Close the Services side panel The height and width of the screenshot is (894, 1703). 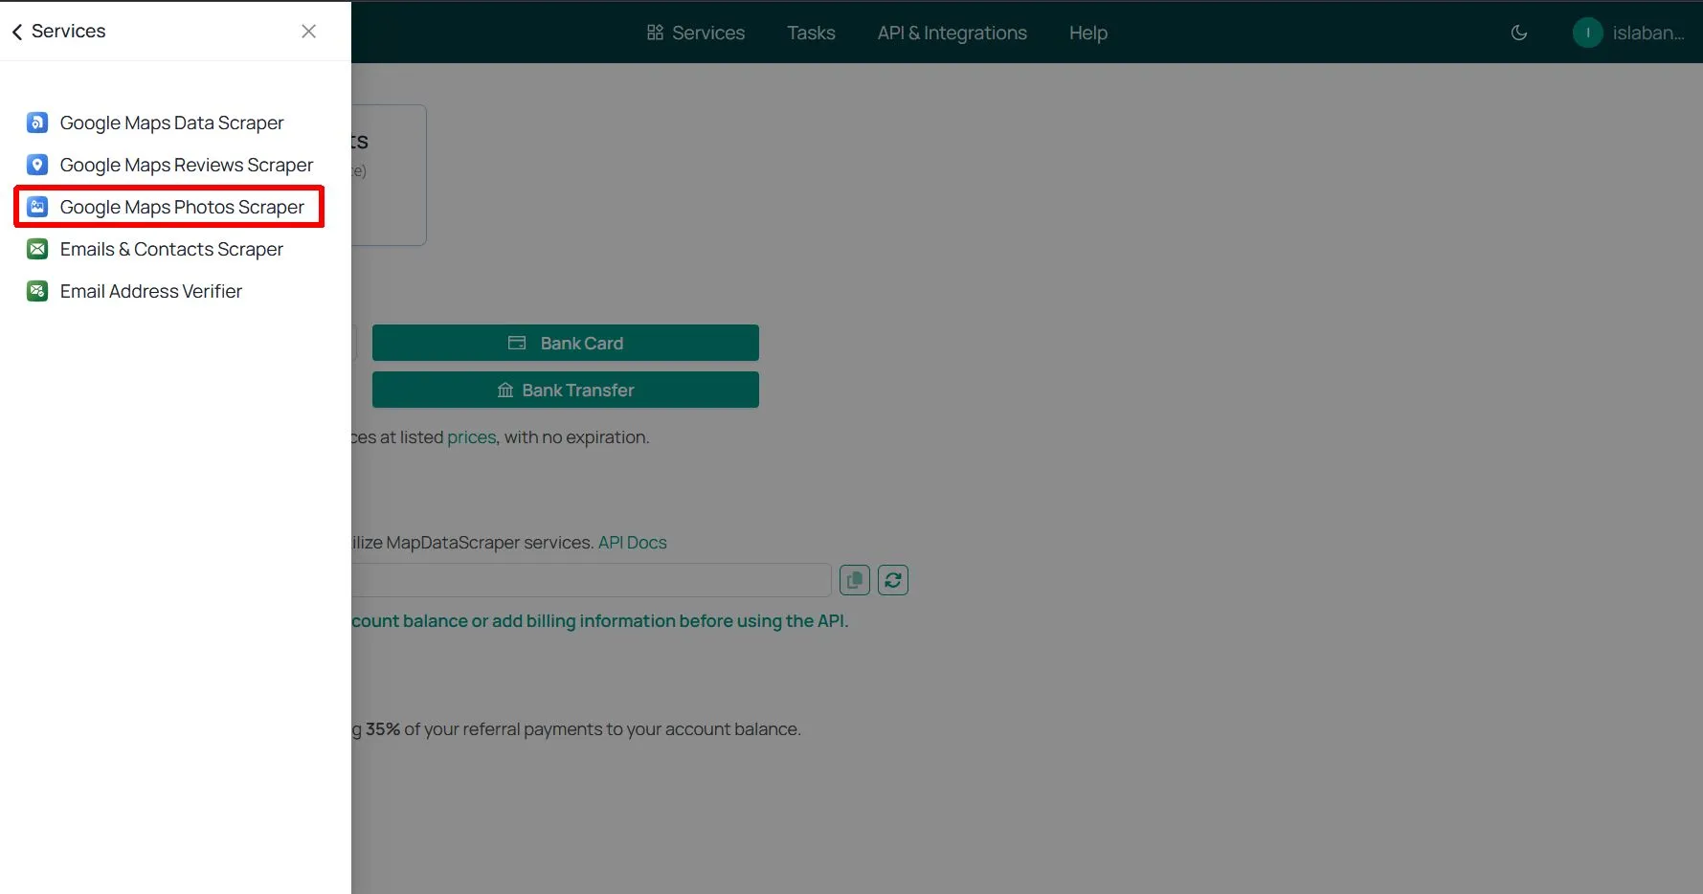[x=308, y=32]
